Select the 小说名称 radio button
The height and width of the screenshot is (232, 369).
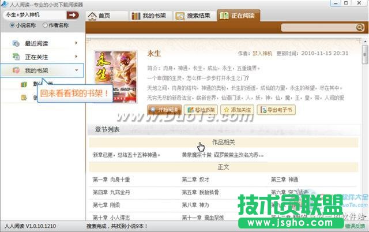12,25
